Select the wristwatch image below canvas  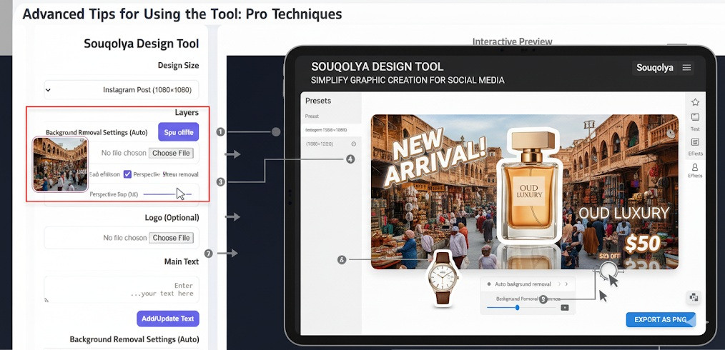(443, 278)
